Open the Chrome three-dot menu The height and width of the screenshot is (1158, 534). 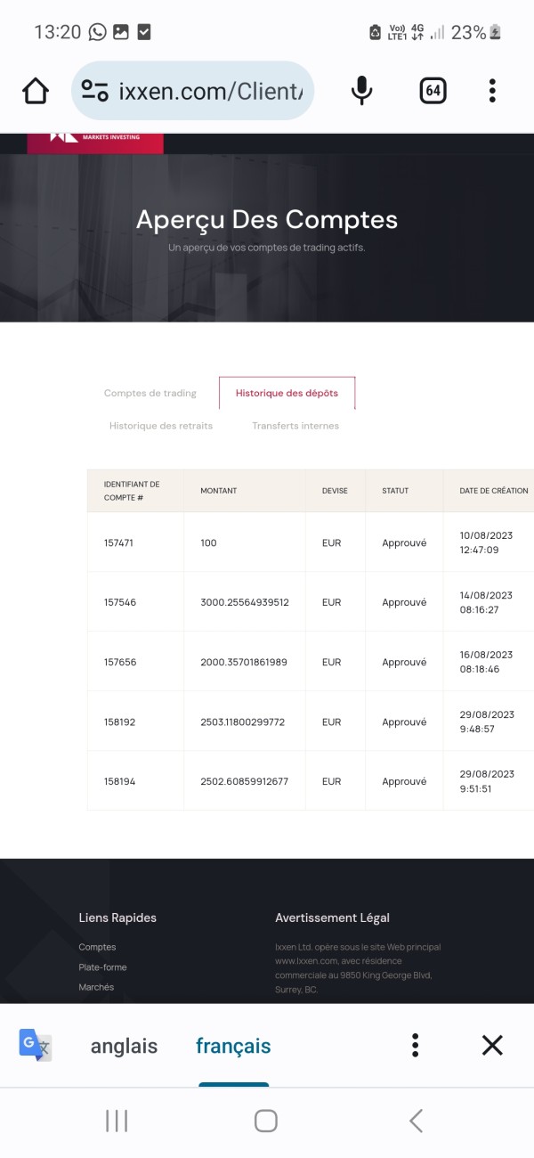pyautogui.click(x=492, y=91)
